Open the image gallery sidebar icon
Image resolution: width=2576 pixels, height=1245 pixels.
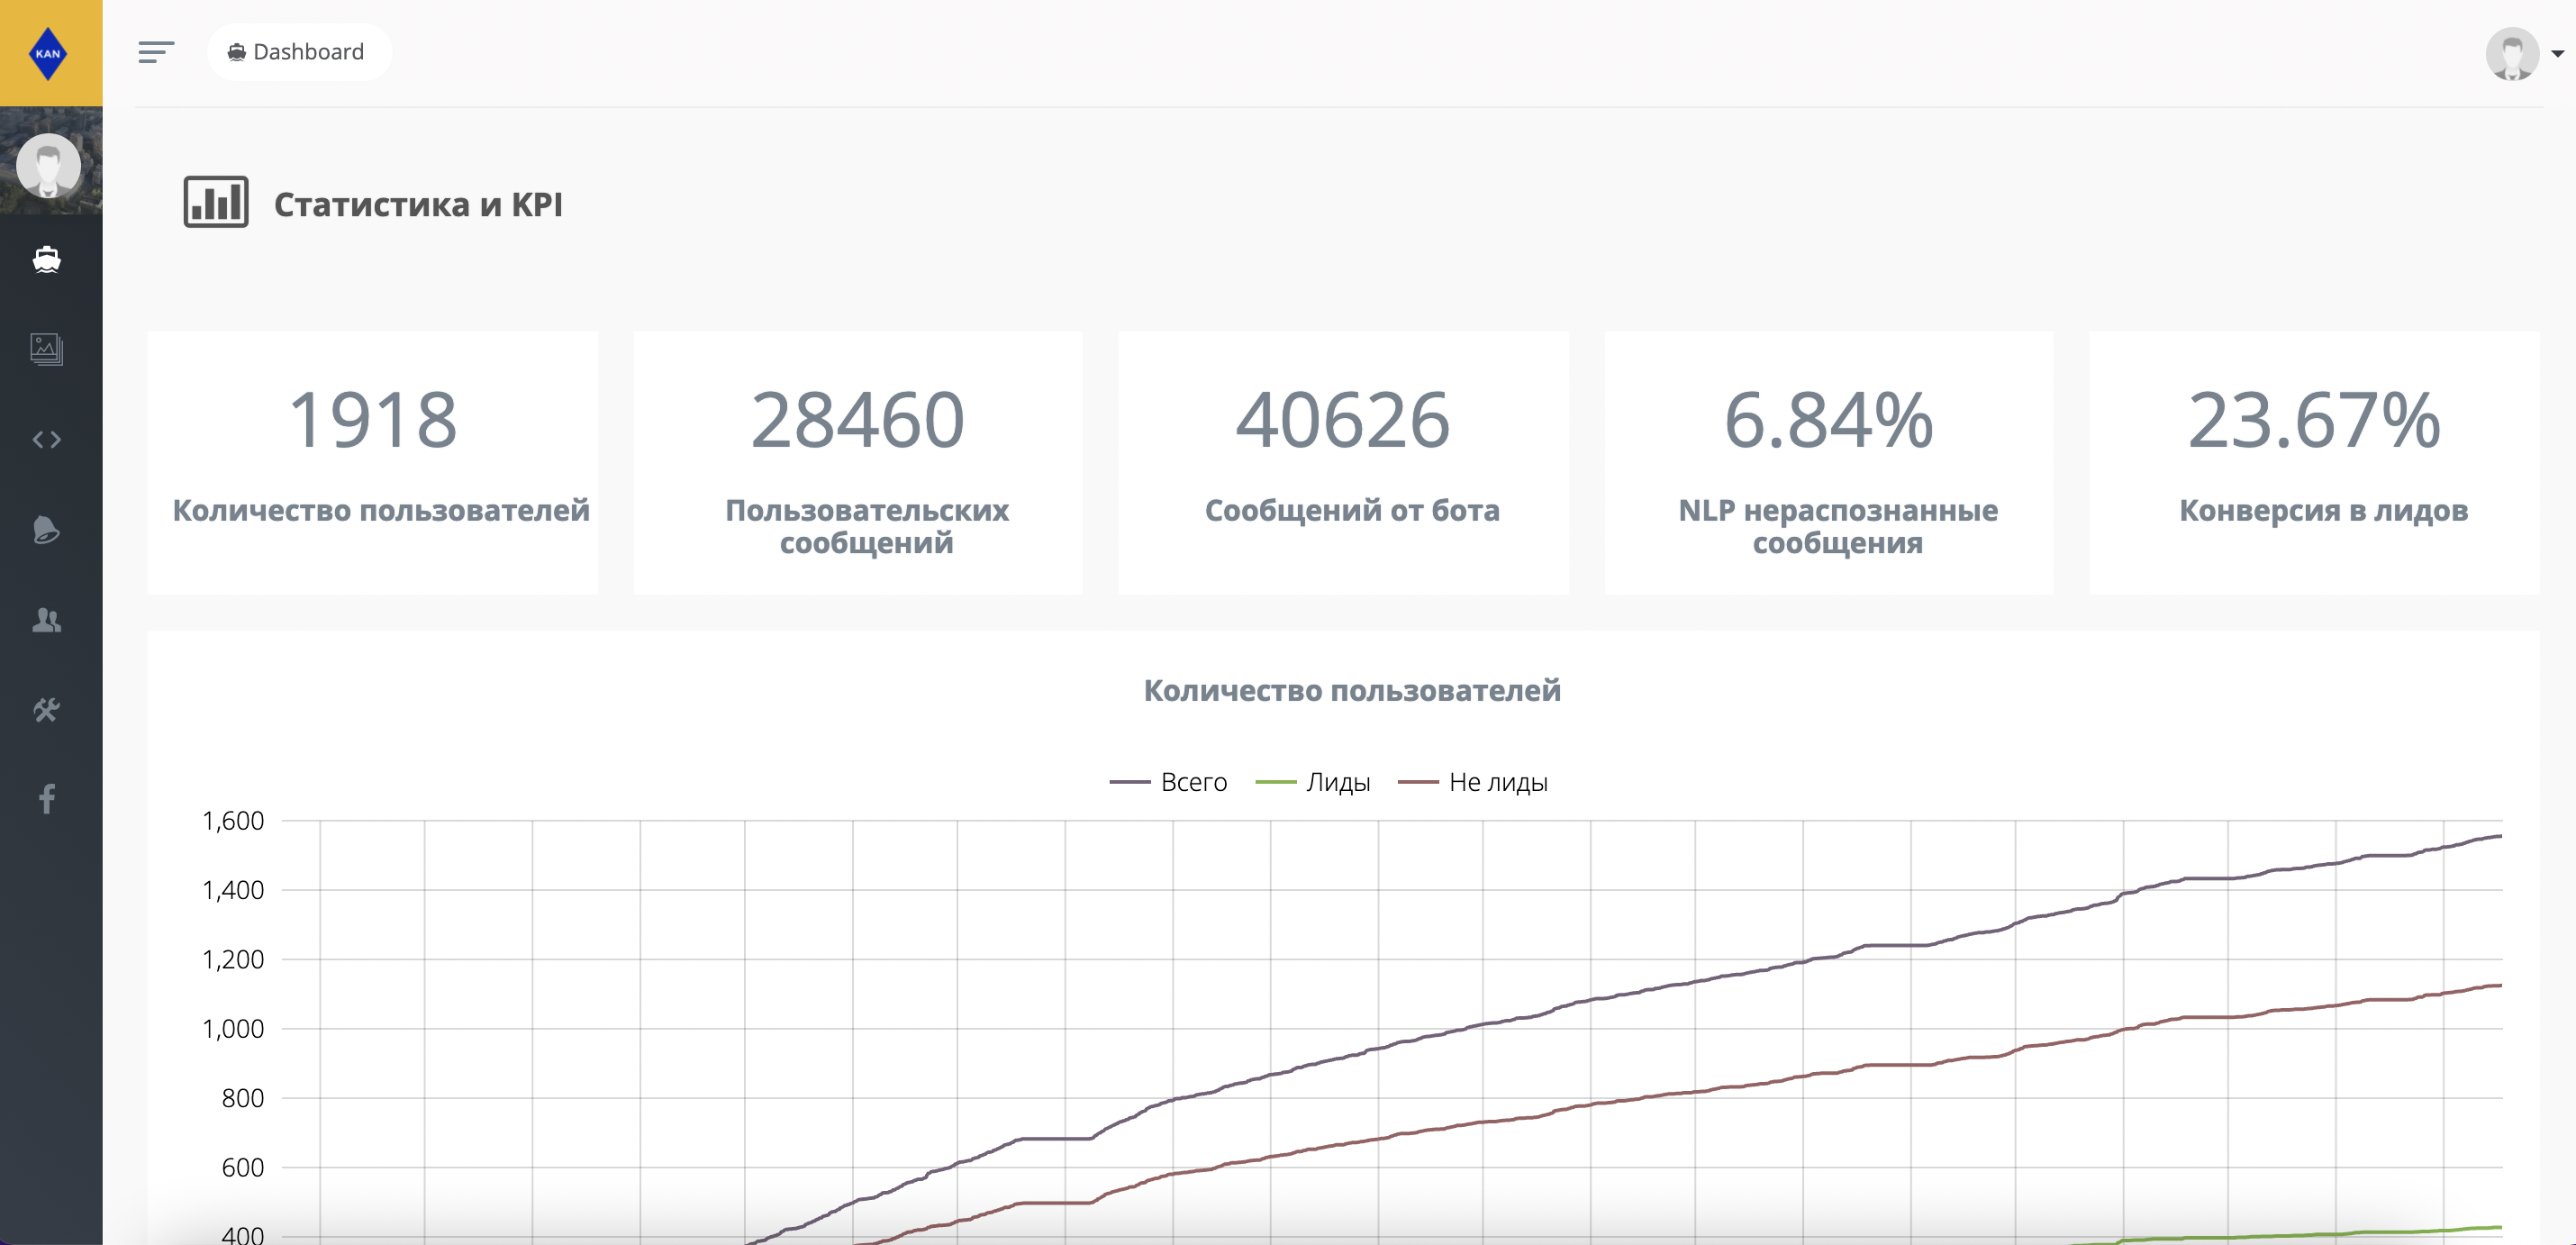[47, 349]
